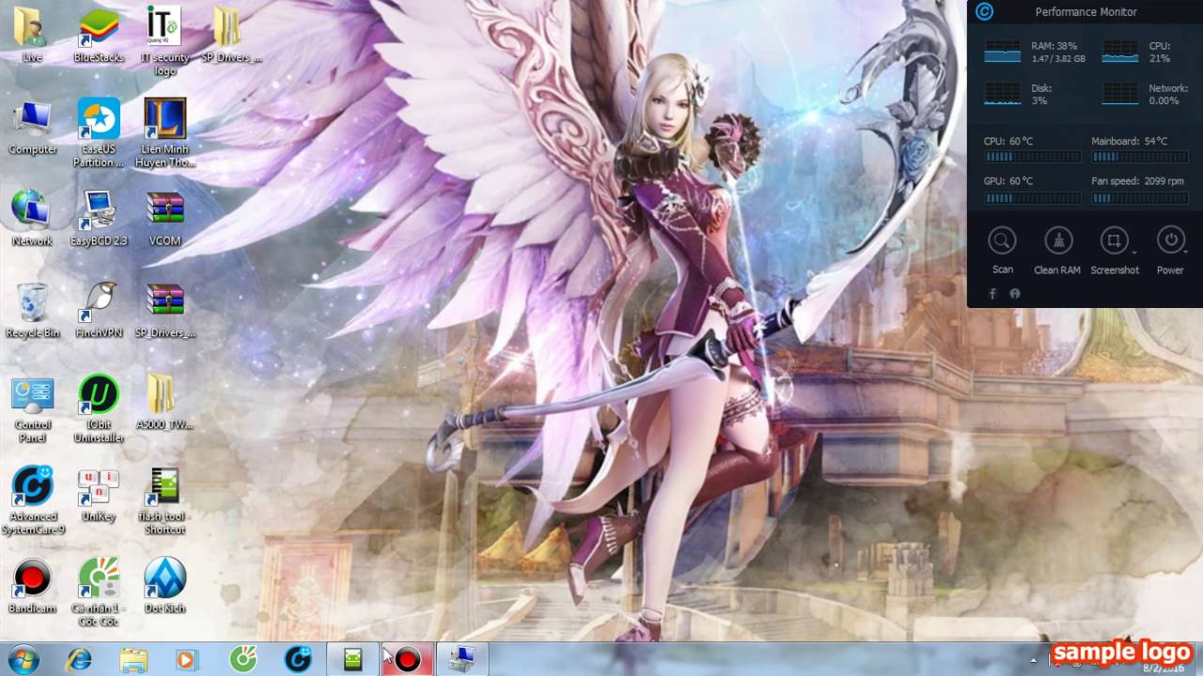
Task: Launch Internet Explorer from the taskbar
Action: [79, 659]
